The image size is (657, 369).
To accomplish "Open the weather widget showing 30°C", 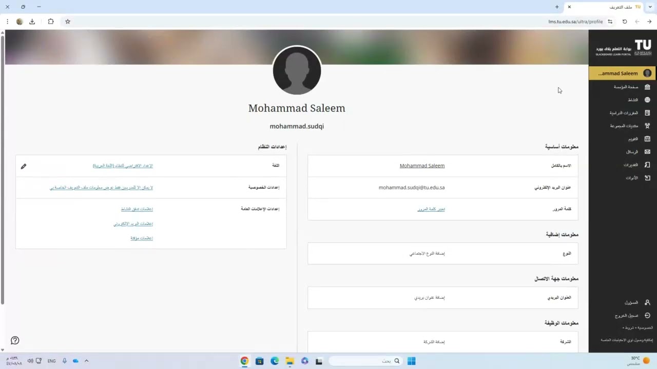I will 639,361.
